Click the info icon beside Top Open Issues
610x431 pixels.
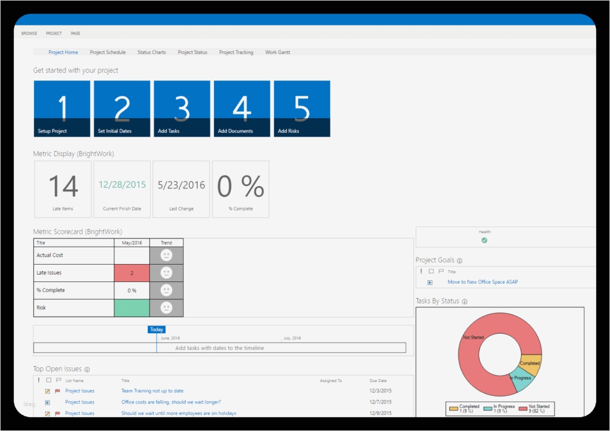coord(87,370)
